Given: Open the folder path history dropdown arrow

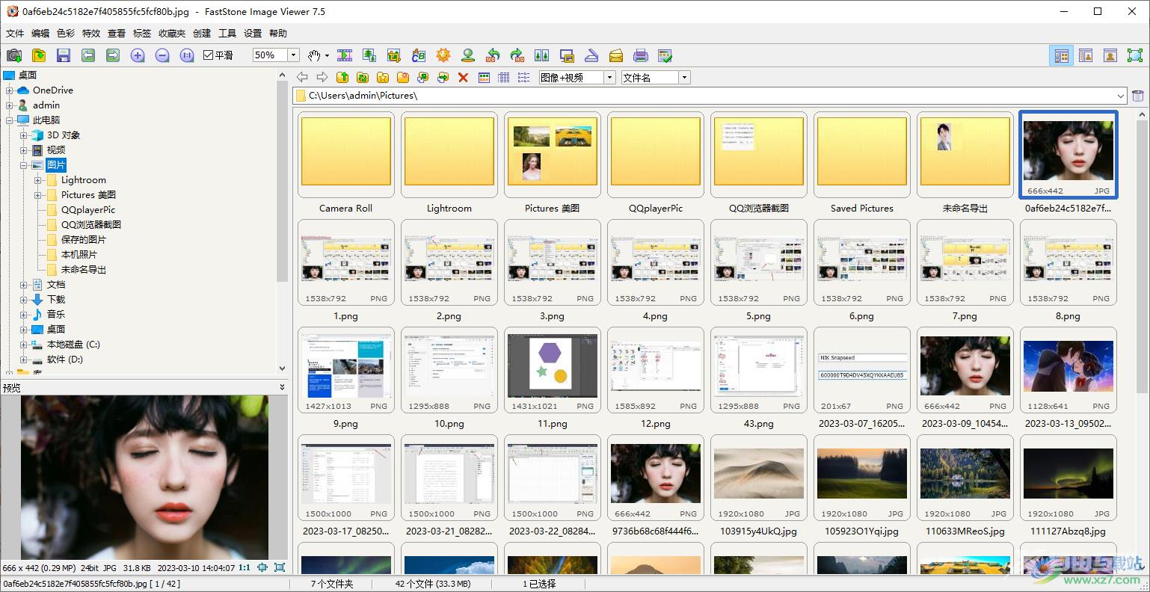Looking at the screenshot, I should coord(1121,96).
